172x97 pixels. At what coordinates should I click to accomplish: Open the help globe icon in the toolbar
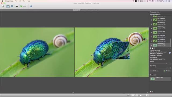pos(31,6)
